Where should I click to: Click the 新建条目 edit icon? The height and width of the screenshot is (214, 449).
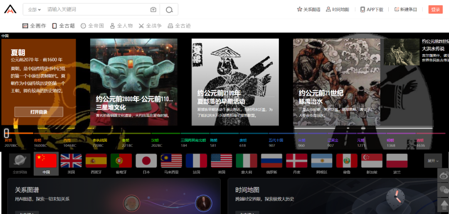coord(397,10)
